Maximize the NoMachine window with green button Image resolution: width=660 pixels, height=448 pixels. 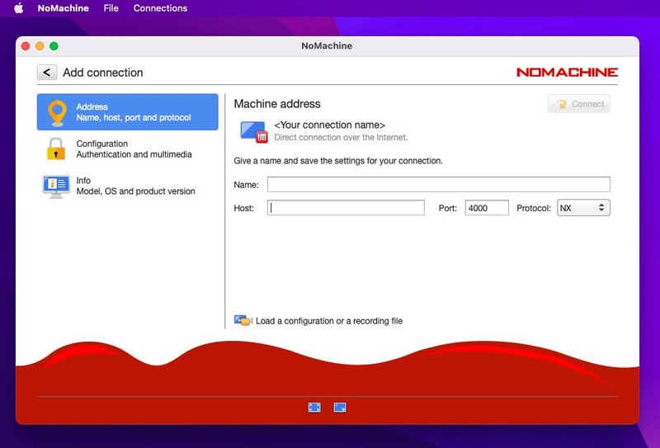click(x=54, y=46)
